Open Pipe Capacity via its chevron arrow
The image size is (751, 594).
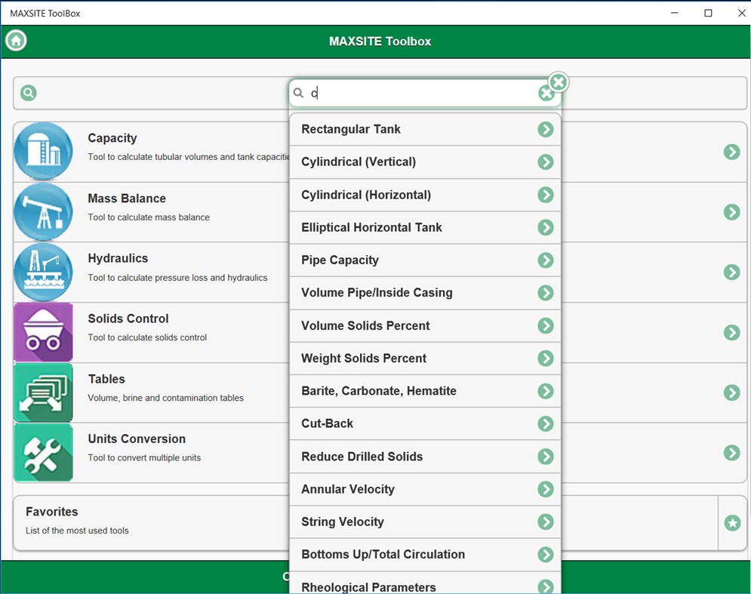[545, 260]
